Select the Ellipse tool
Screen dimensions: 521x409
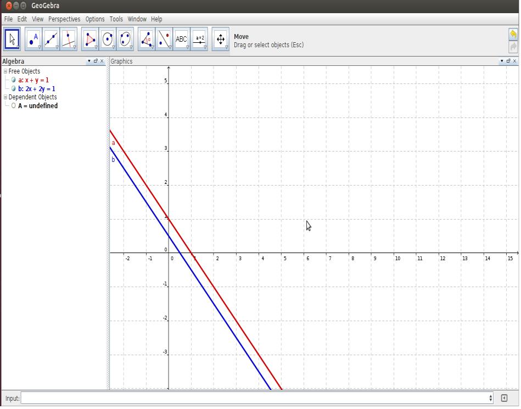coord(125,39)
